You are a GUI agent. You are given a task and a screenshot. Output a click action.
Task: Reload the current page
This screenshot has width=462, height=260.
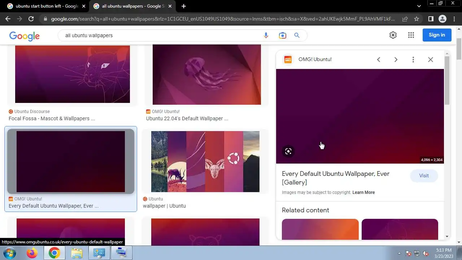click(x=31, y=19)
